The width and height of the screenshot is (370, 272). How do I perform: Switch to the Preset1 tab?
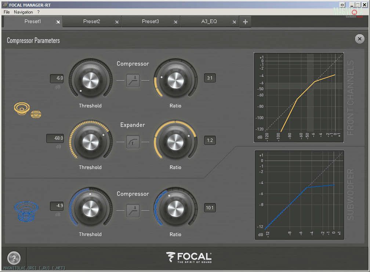click(33, 22)
